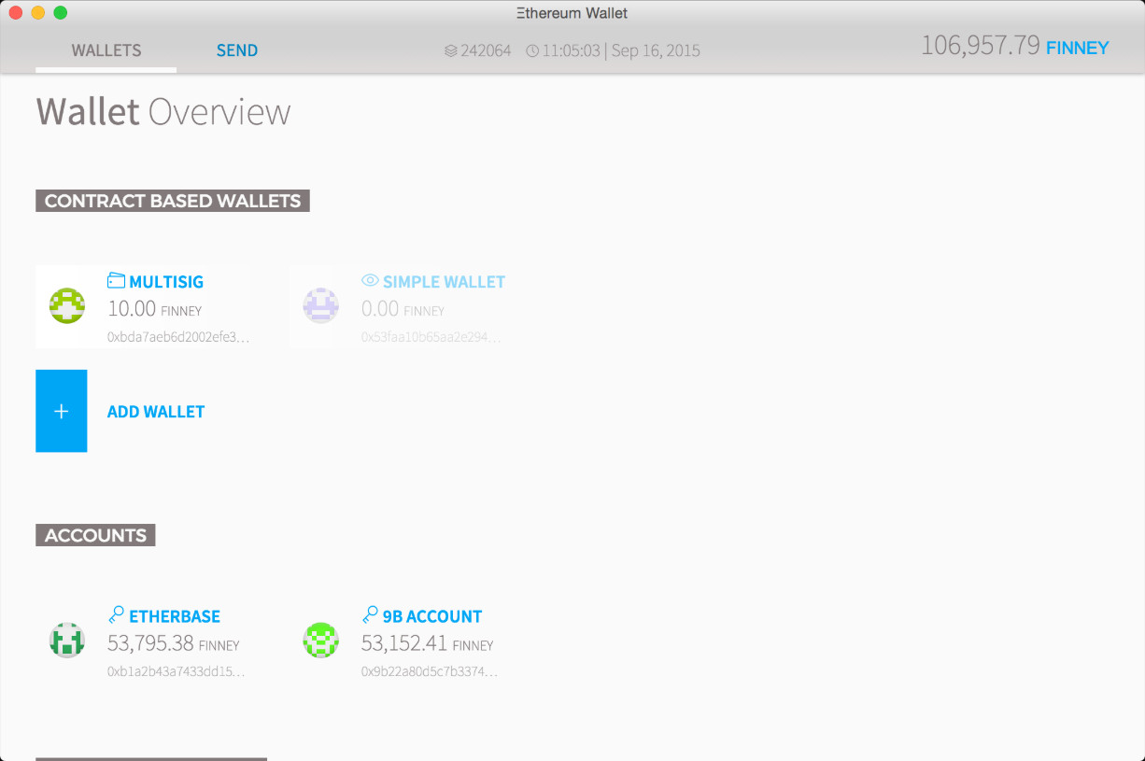Switch to the Send tab
The image size is (1145, 761).
point(237,50)
